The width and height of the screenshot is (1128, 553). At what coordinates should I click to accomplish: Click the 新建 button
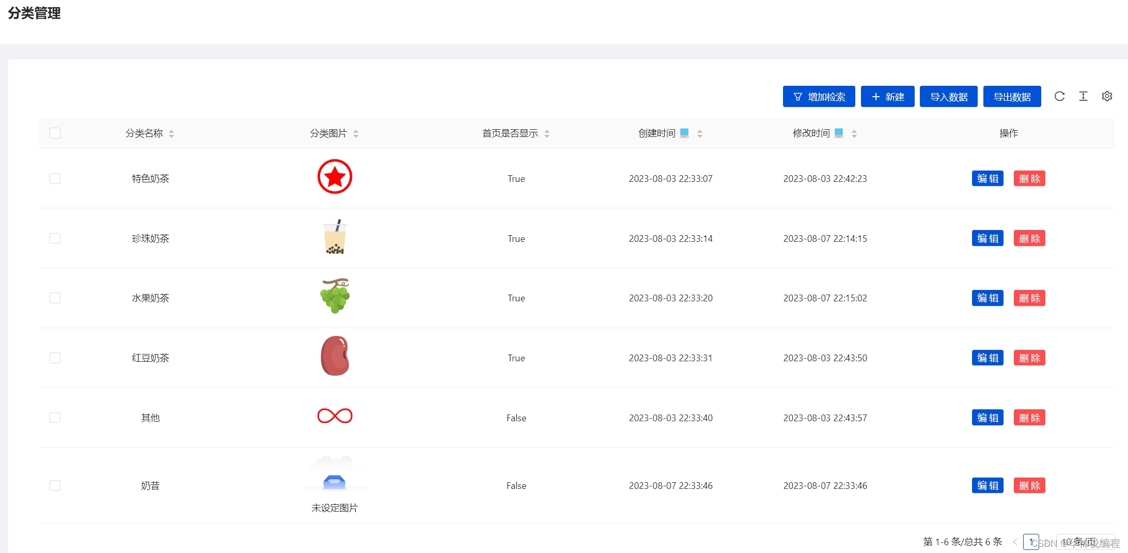click(x=887, y=97)
